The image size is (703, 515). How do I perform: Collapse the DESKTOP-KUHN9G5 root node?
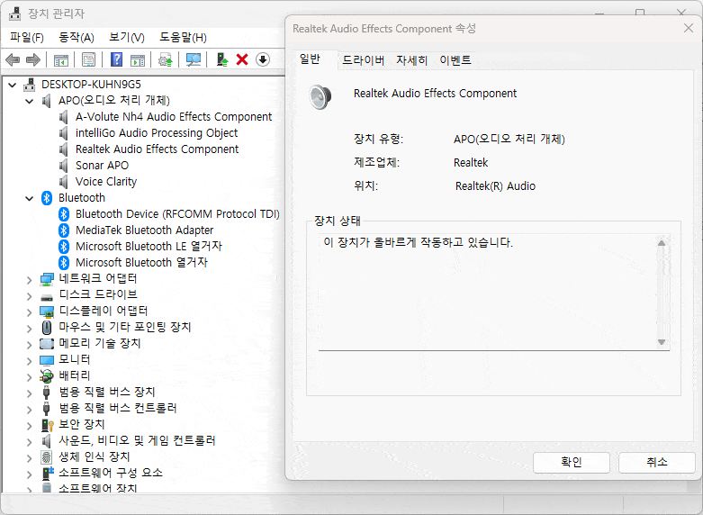(x=13, y=85)
